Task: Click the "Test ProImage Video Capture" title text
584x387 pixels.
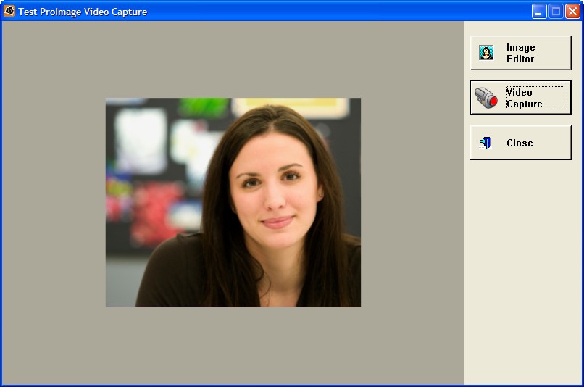Action: (x=83, y=12)
